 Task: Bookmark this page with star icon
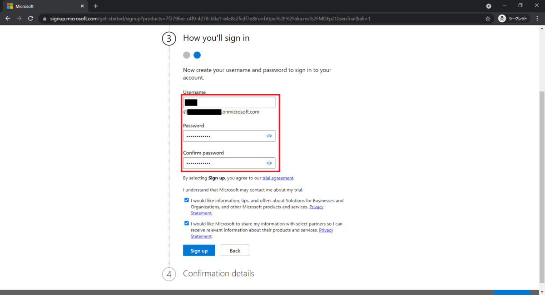click(488, 19)
